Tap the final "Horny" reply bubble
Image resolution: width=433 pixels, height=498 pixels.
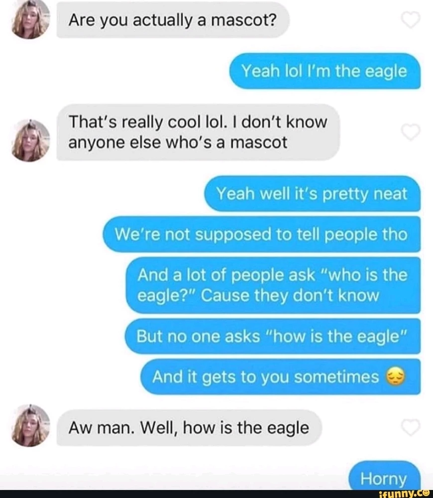(384, 476)
